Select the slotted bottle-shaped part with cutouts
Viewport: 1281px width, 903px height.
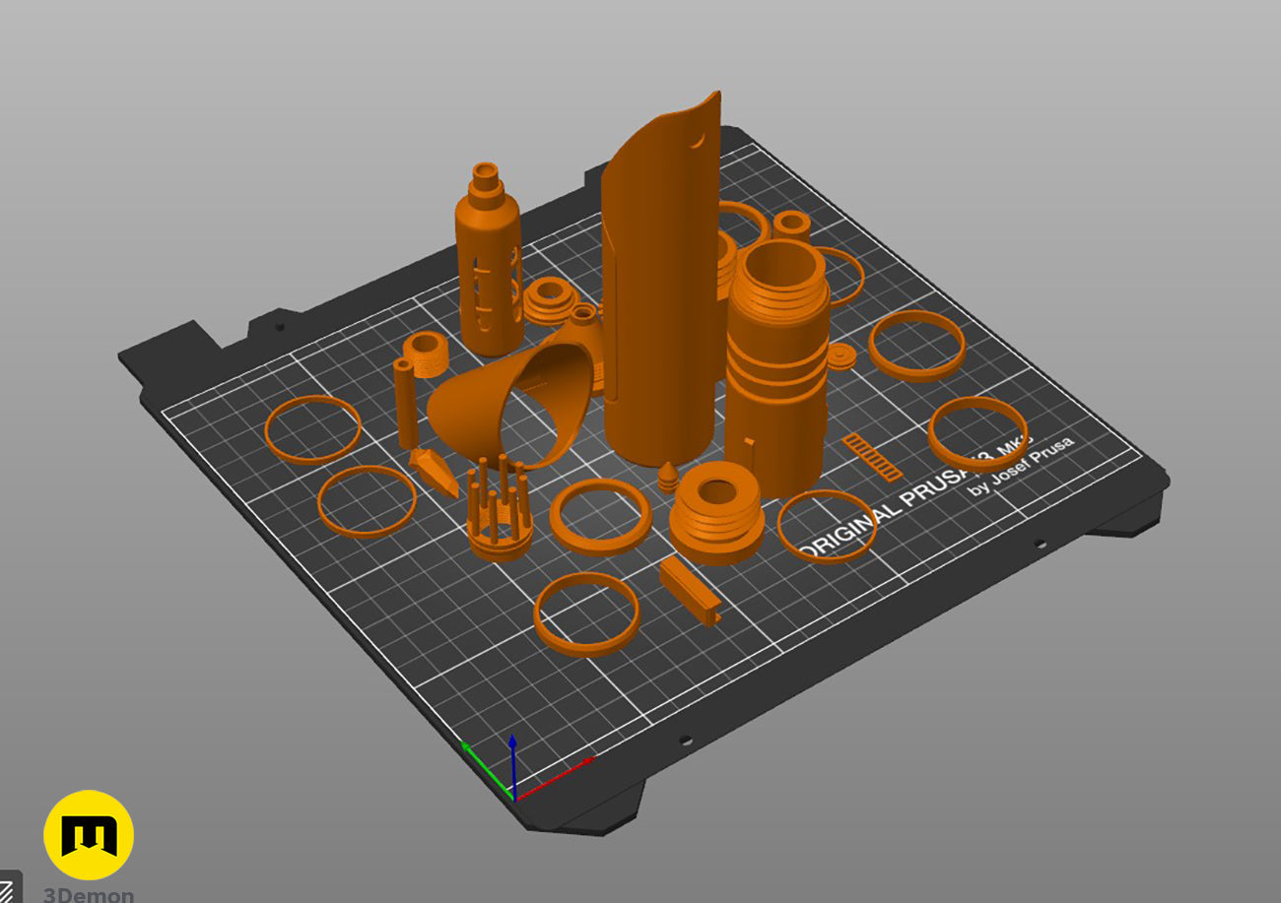click(489, 260)
